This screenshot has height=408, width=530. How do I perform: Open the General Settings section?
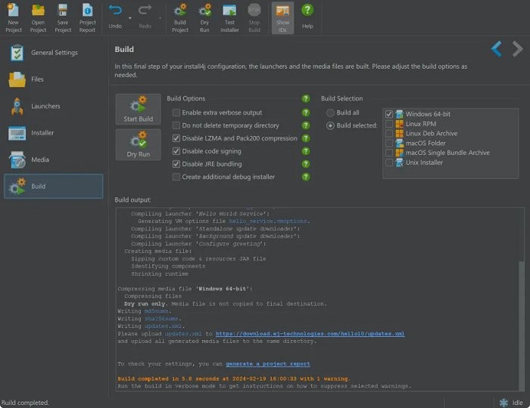pos(53,53)
